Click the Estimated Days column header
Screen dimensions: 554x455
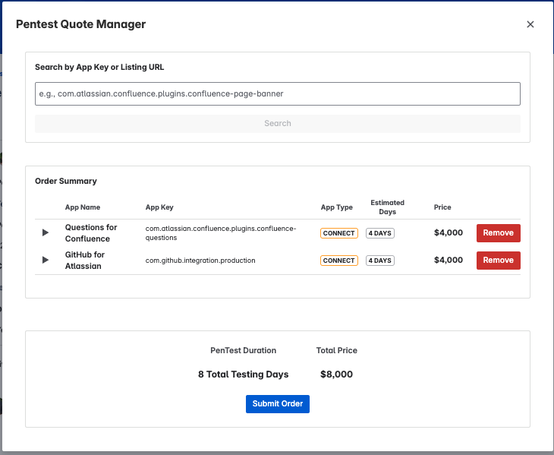pos(387,207)
